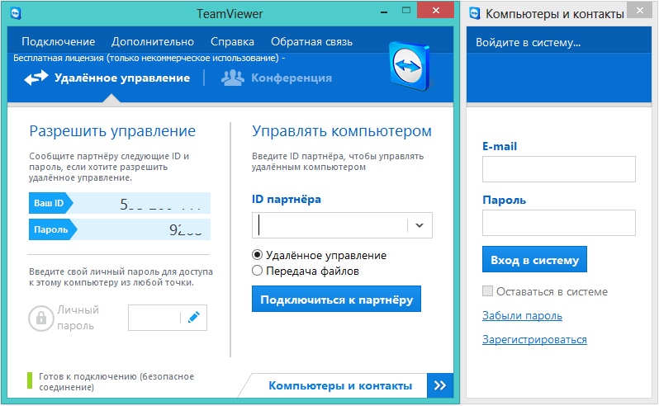The height and width of the screenshot is (406, 659).
Task: Enable the Оставаться в системе checkbox
Action: click(x=487, y=291)
